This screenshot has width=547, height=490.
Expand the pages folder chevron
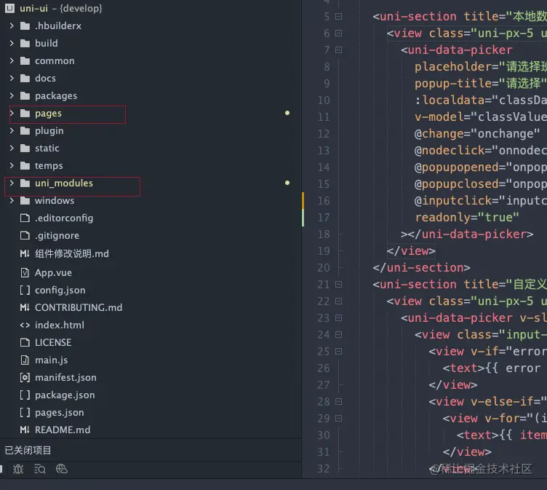point(12,113)
